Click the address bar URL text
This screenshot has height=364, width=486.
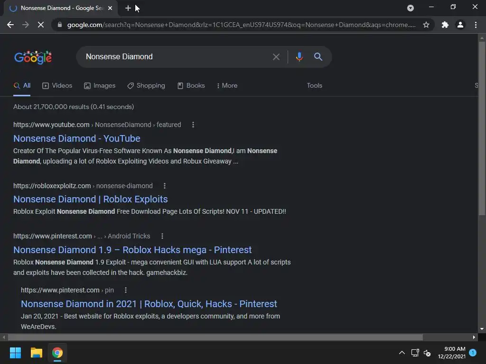(x=241, y=25)
